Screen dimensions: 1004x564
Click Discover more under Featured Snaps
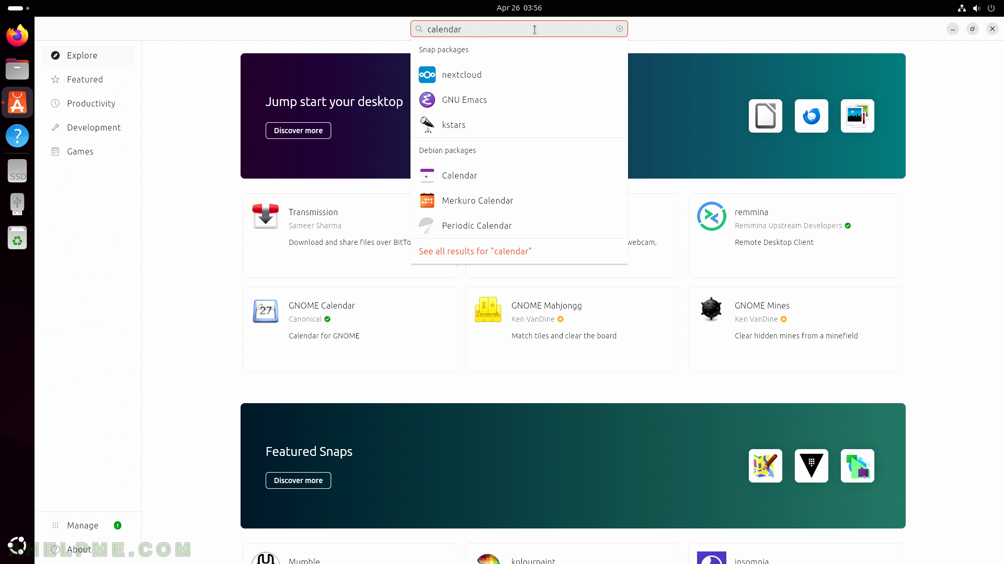(298, 480)
